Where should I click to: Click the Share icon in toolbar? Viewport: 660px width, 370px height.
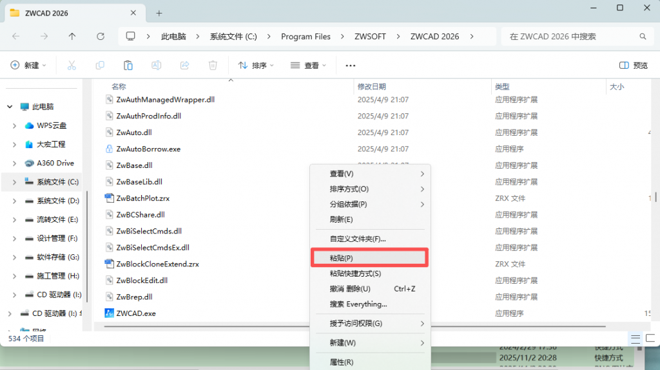(x=184, y=65)
